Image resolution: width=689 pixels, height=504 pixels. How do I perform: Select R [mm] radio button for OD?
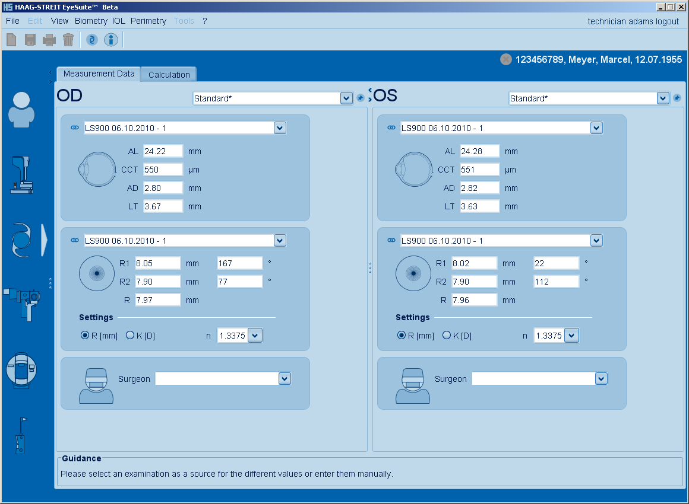tap(85, 336)
